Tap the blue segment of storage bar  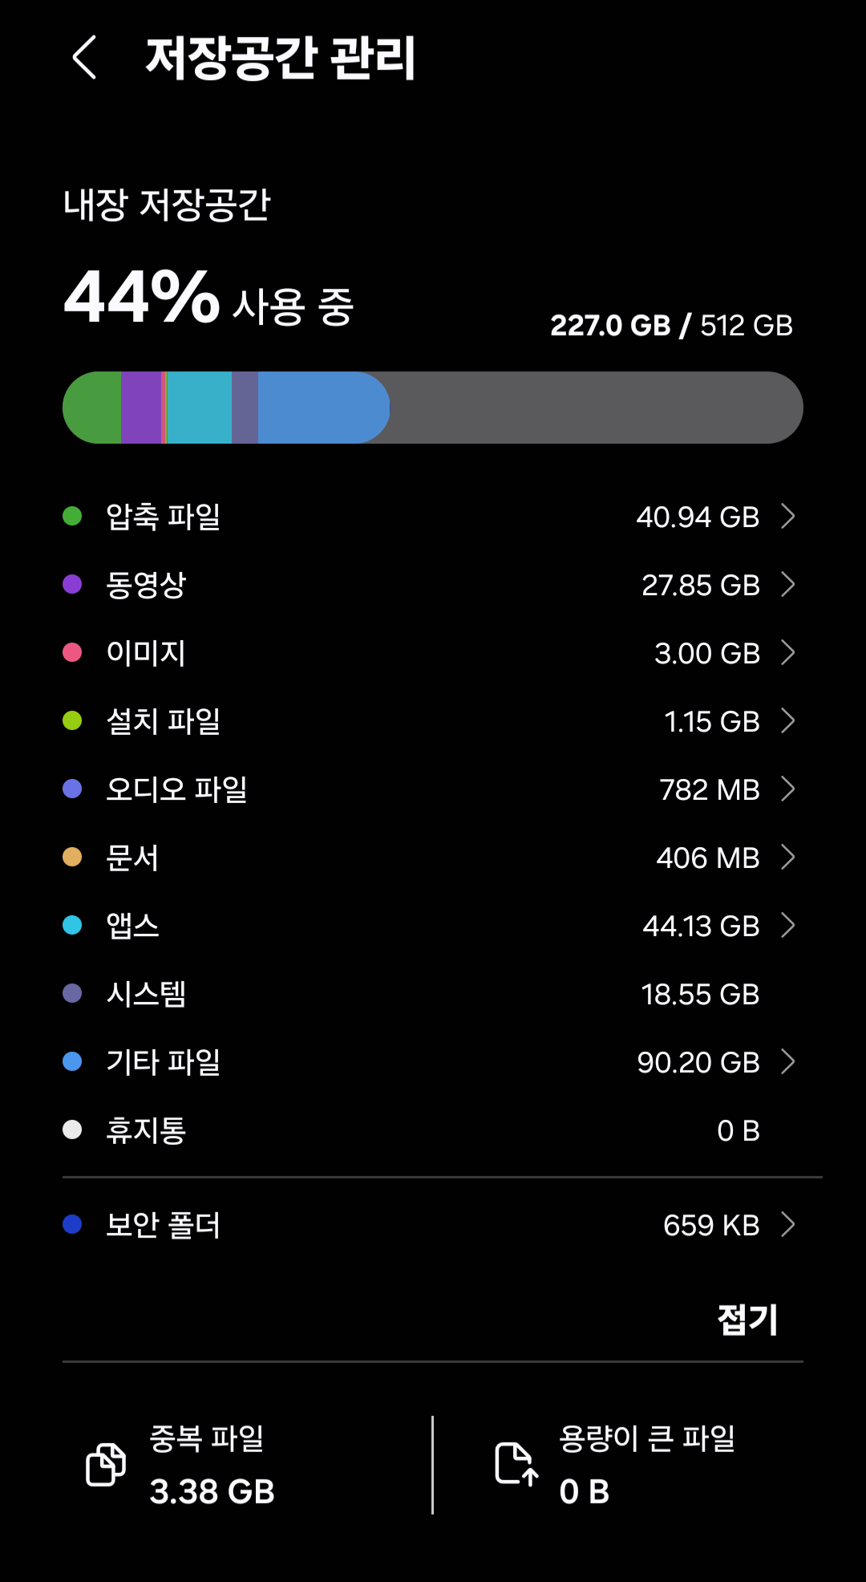point(321,408)
